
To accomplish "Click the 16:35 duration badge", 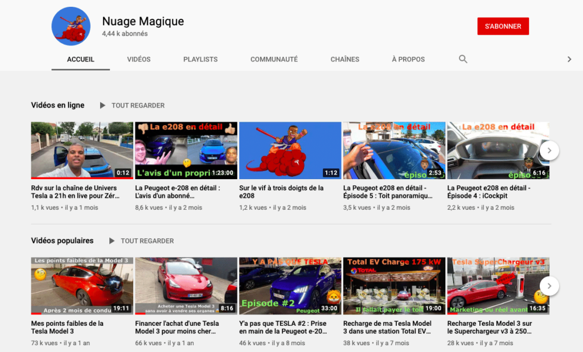I will (537, 308).
